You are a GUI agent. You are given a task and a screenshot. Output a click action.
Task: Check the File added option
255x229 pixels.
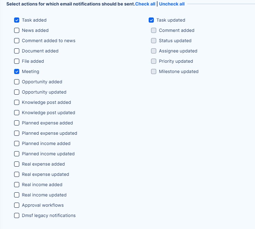pyautogui.click(x=17, y=61)
